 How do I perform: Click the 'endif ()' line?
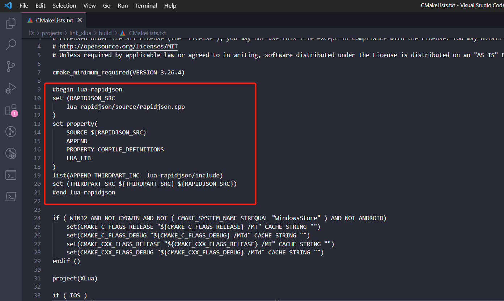coord(66,261)
